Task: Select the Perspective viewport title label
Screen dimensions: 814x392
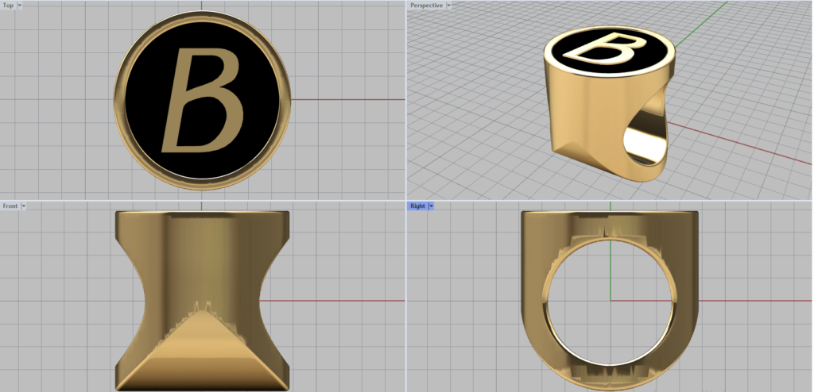Action: (426, 5)
